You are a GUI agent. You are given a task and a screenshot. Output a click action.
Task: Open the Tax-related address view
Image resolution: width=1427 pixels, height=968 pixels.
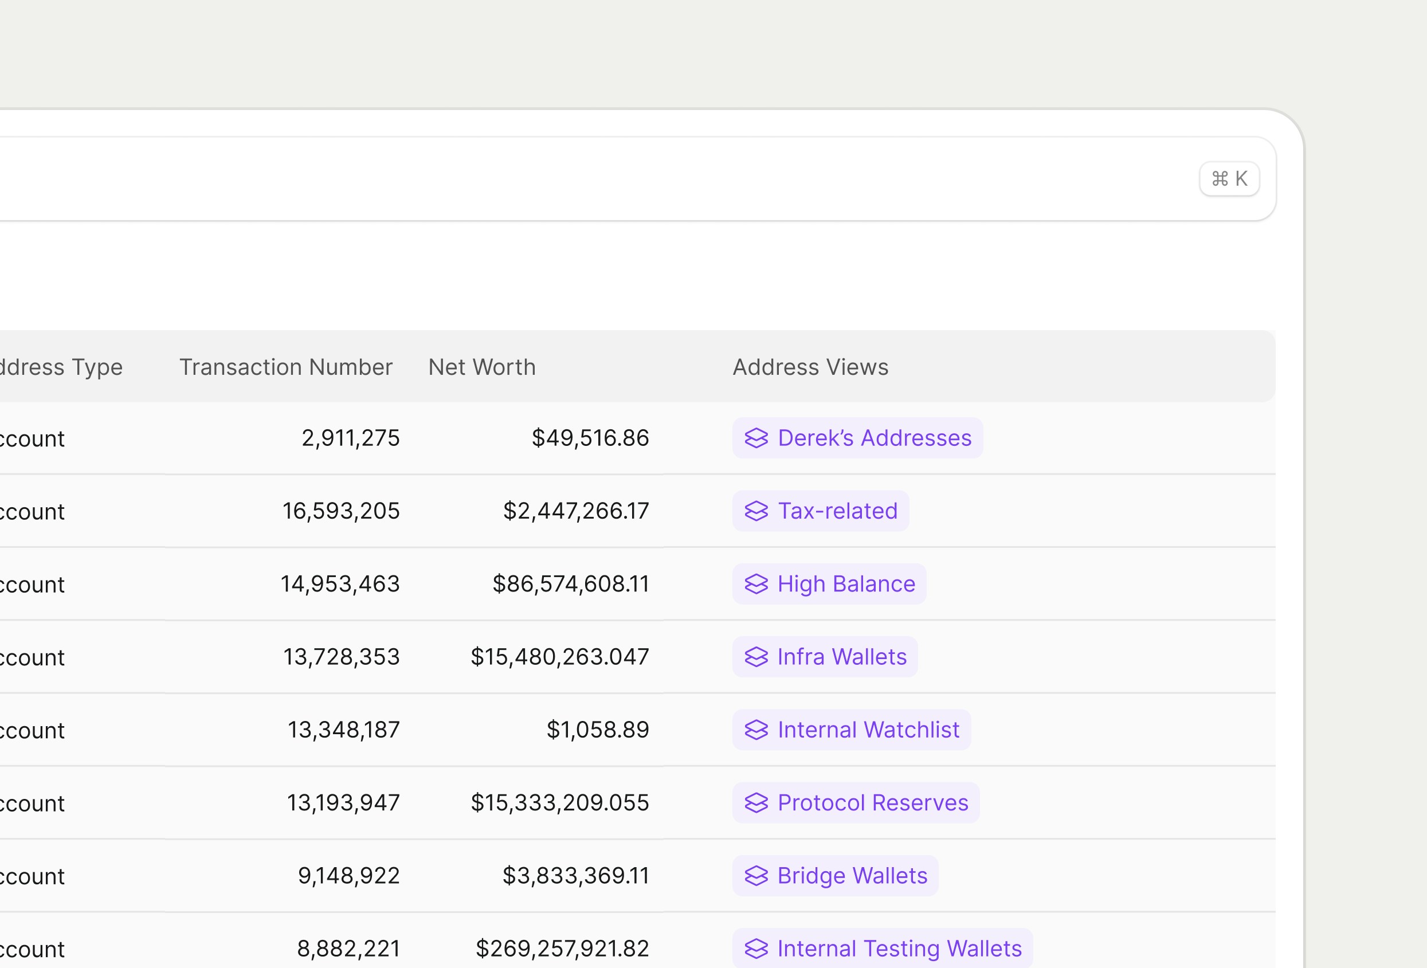click(837, 511)
